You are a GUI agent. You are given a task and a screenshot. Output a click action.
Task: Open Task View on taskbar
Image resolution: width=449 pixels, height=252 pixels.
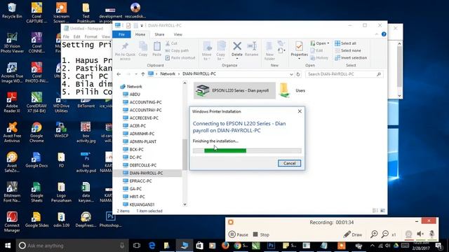click(x=137, y=246)
